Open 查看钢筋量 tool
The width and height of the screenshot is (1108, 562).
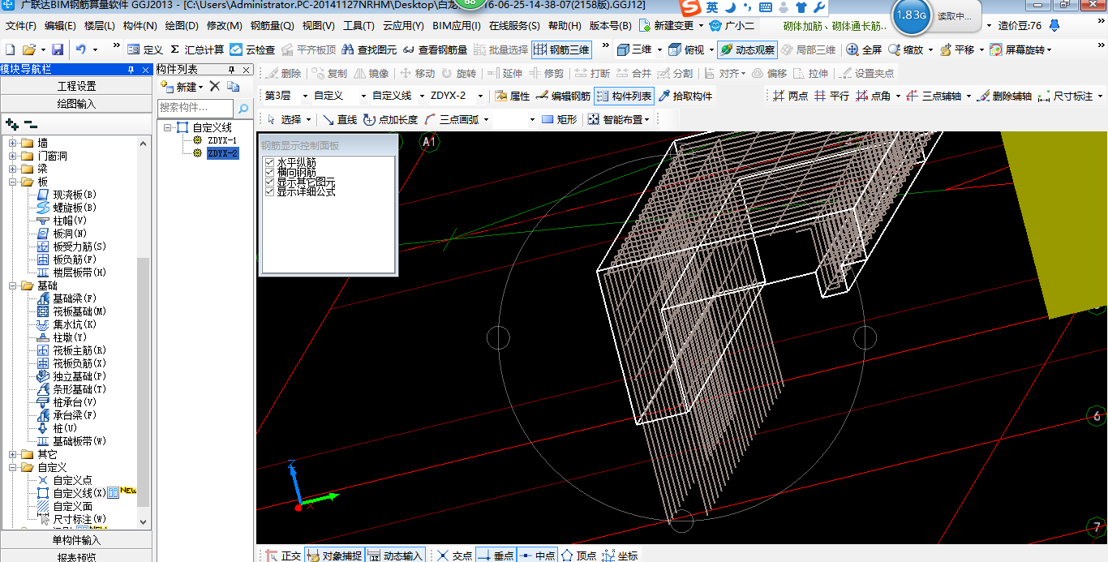pyautogui.click(x=435, y=49)
